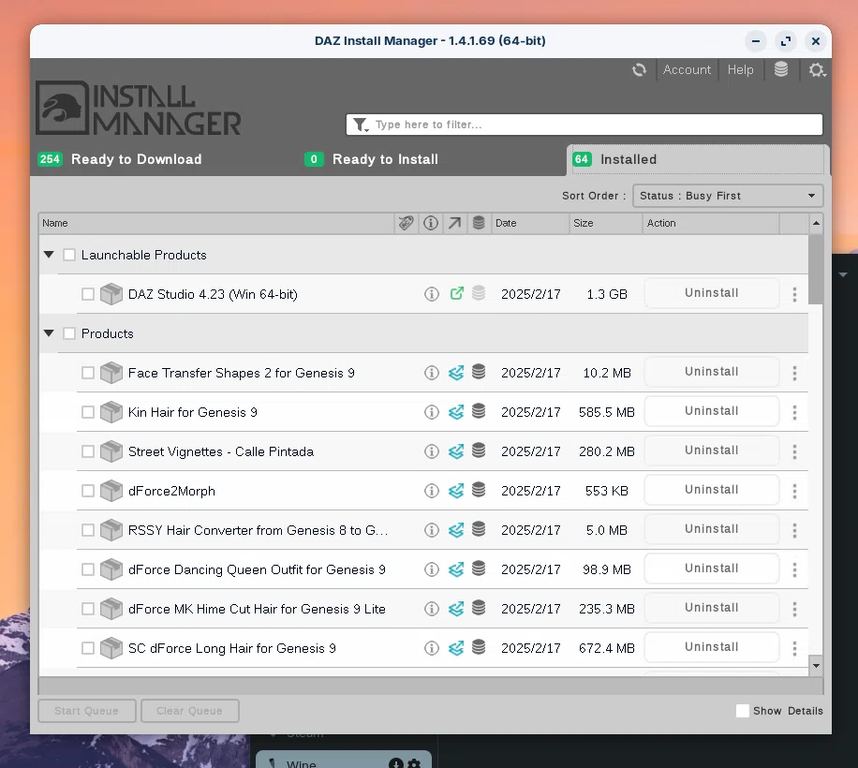Viewport: 858px width, 768px height.
Task: Check Street Vignettes - Calle Pintada checkbox
Action: (87, 451)
